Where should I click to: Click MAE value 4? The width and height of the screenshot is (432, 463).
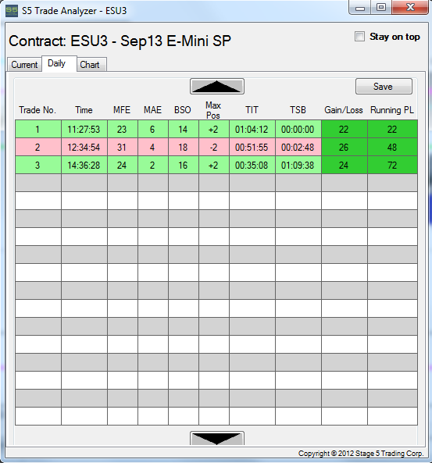point(153,147)
